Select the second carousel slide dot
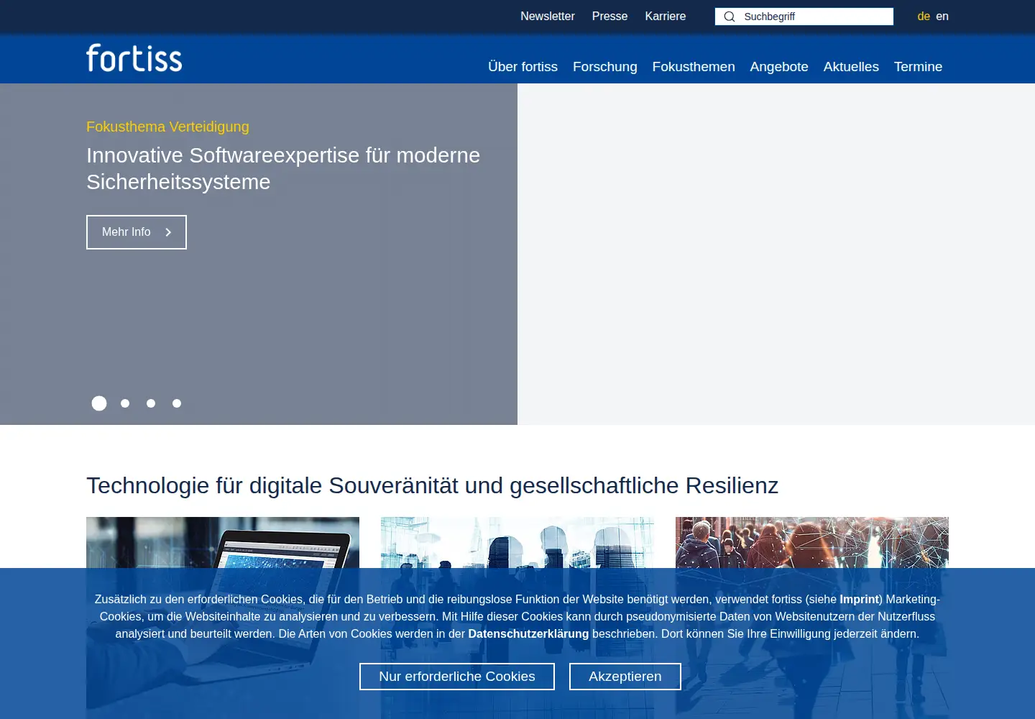The width and height of the screenshot is (1035, 719). coord(125,403)
